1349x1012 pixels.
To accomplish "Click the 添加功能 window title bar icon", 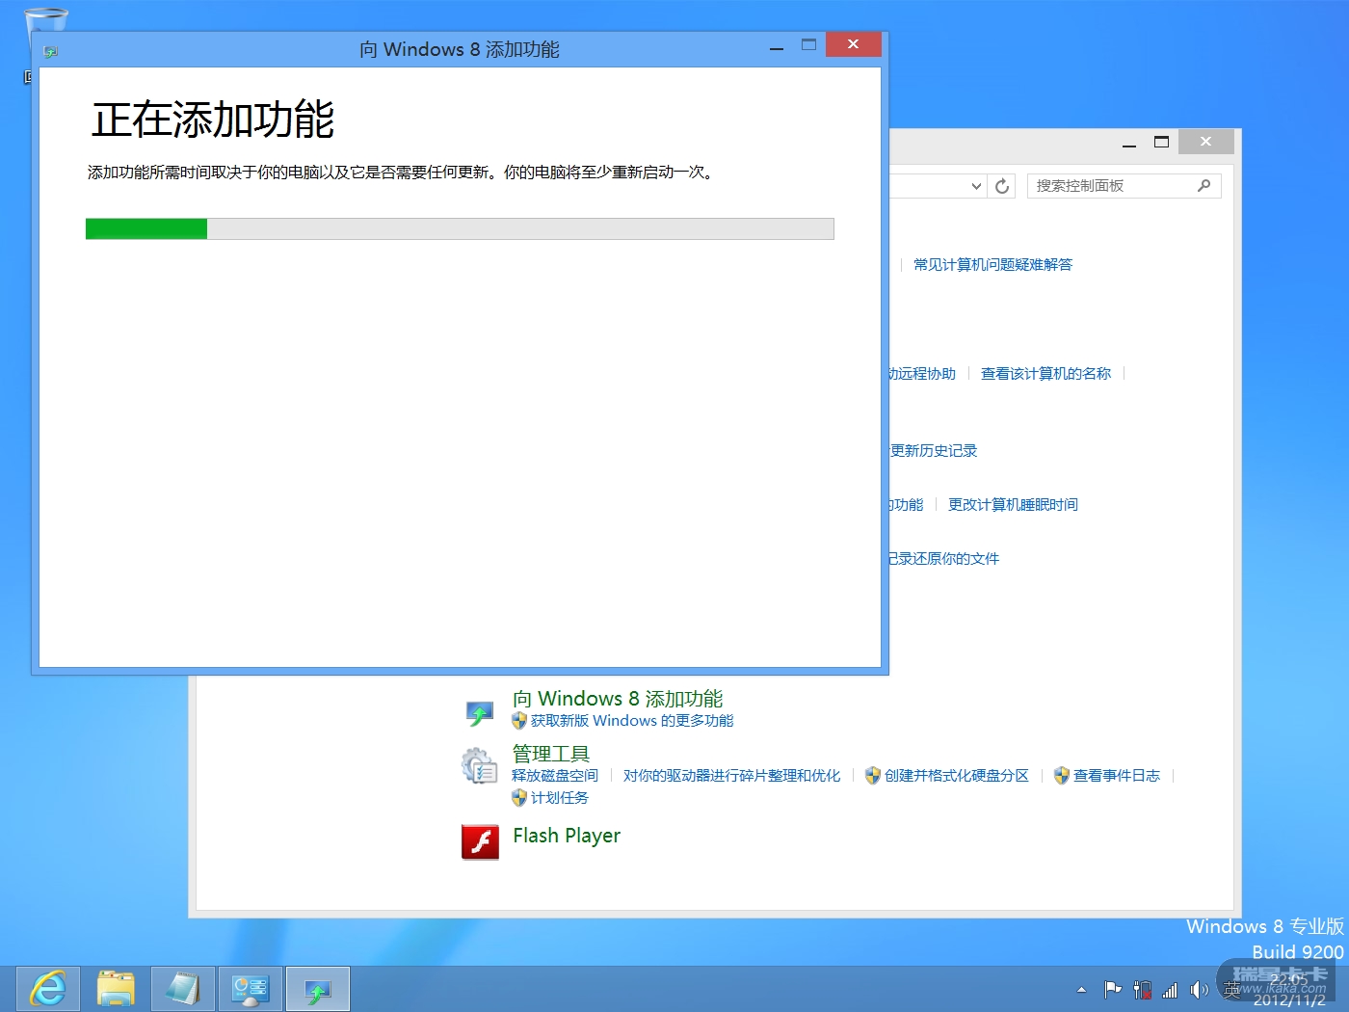I will 50,51.
